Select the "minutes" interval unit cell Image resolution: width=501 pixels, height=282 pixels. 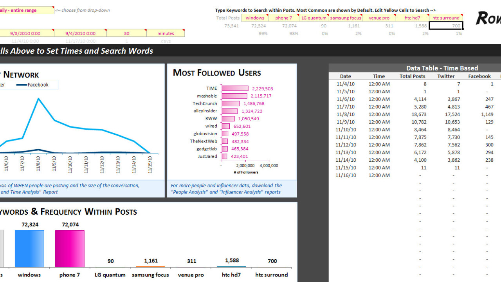click(166, 33)
